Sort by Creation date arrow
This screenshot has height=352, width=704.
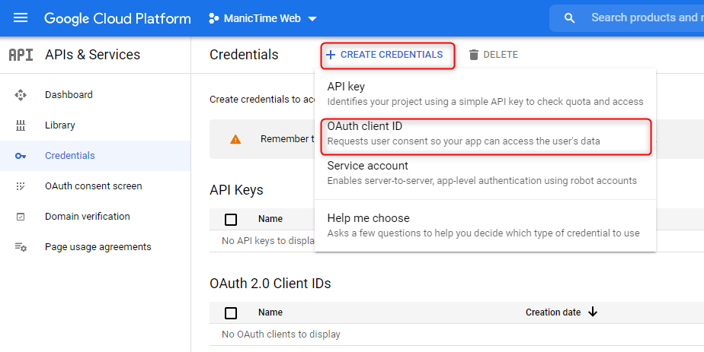click(593, 312)
